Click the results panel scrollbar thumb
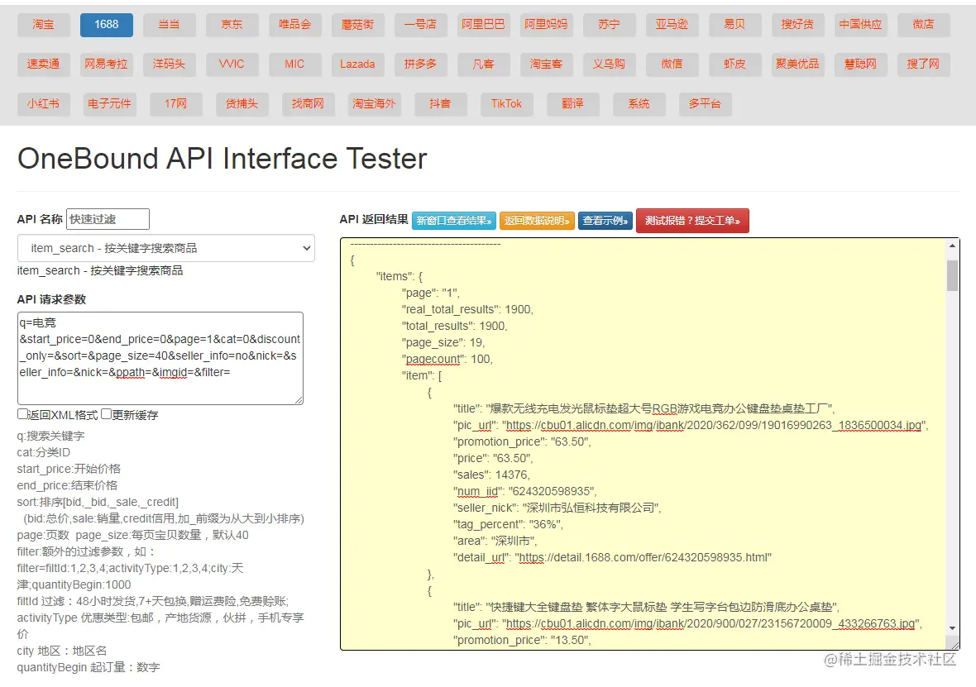 952,275
